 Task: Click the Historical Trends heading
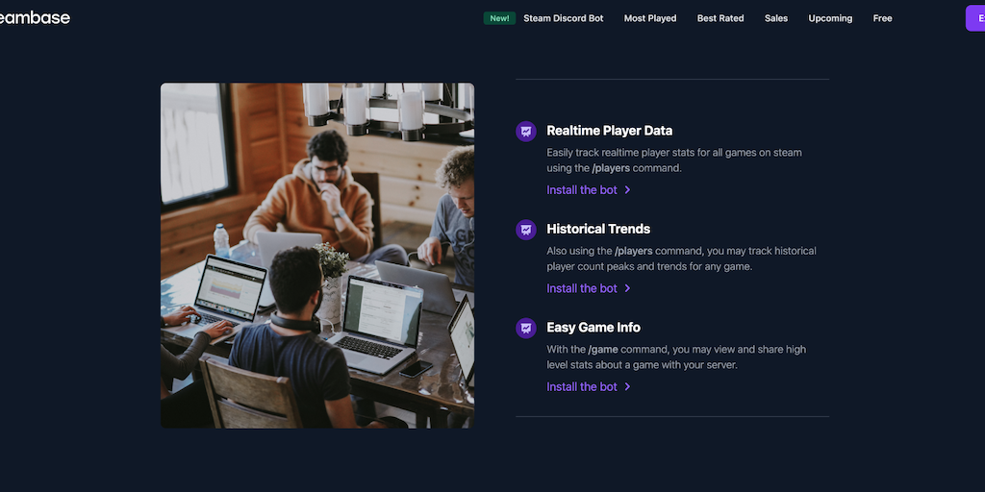point(598,229)
